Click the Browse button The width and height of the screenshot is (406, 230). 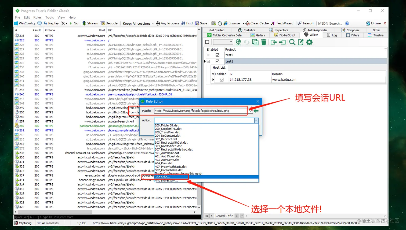click(x=232, y=23)
